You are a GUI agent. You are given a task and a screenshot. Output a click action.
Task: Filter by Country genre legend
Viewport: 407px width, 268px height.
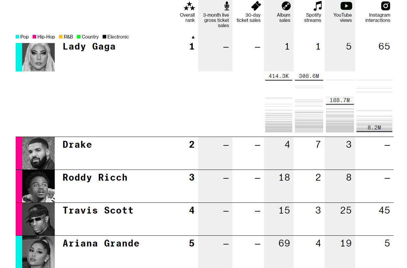point(88,37)
